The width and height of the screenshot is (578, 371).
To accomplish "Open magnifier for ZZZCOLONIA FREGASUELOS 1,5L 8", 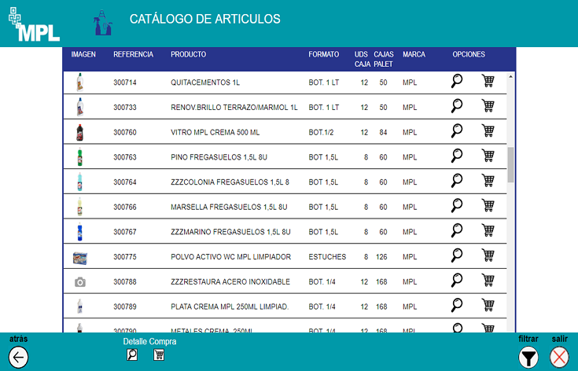I will click(x=457, y=181).
